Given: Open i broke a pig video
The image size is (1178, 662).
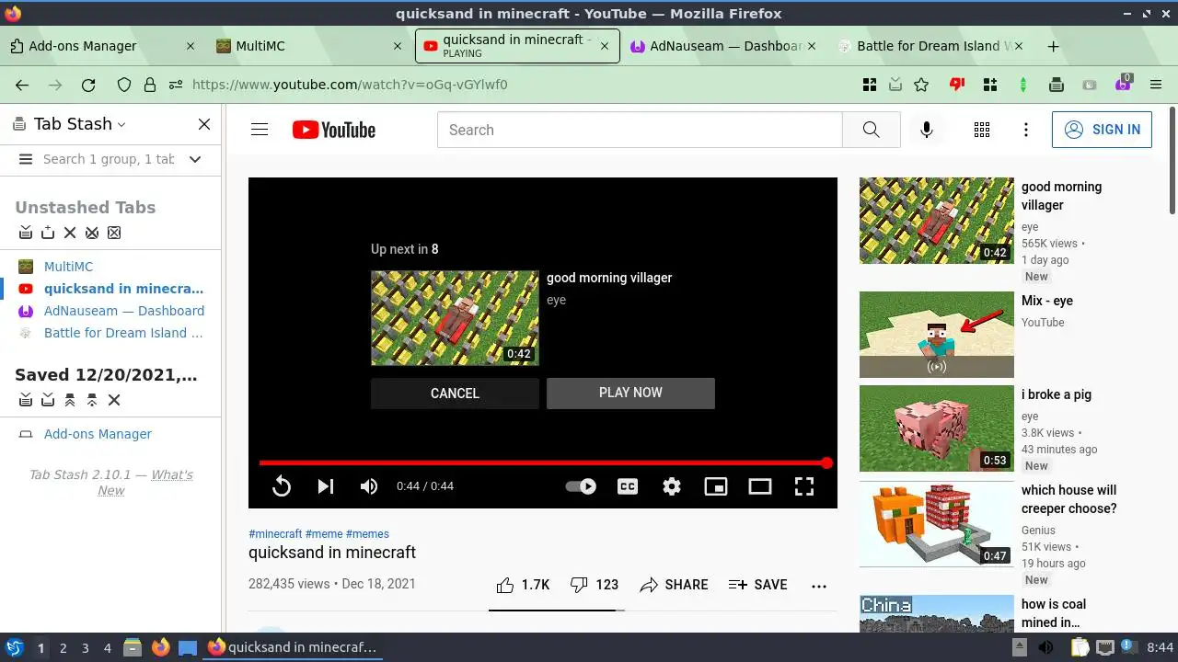Looking at the screenshot, I should coord(936,428).
